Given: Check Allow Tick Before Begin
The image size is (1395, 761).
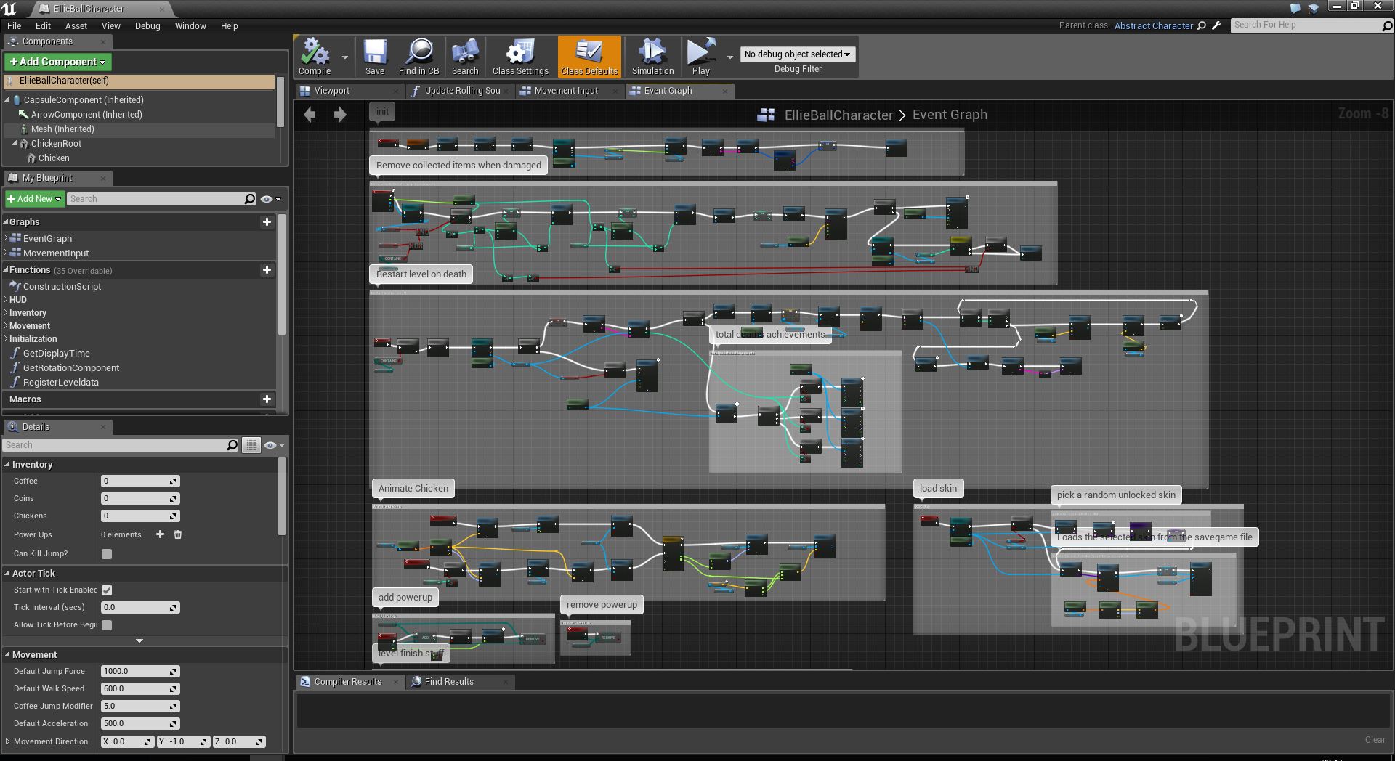Looking at the screenshot, I should coord(107,624).
